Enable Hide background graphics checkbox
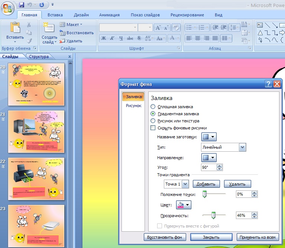 click(153, 128)
